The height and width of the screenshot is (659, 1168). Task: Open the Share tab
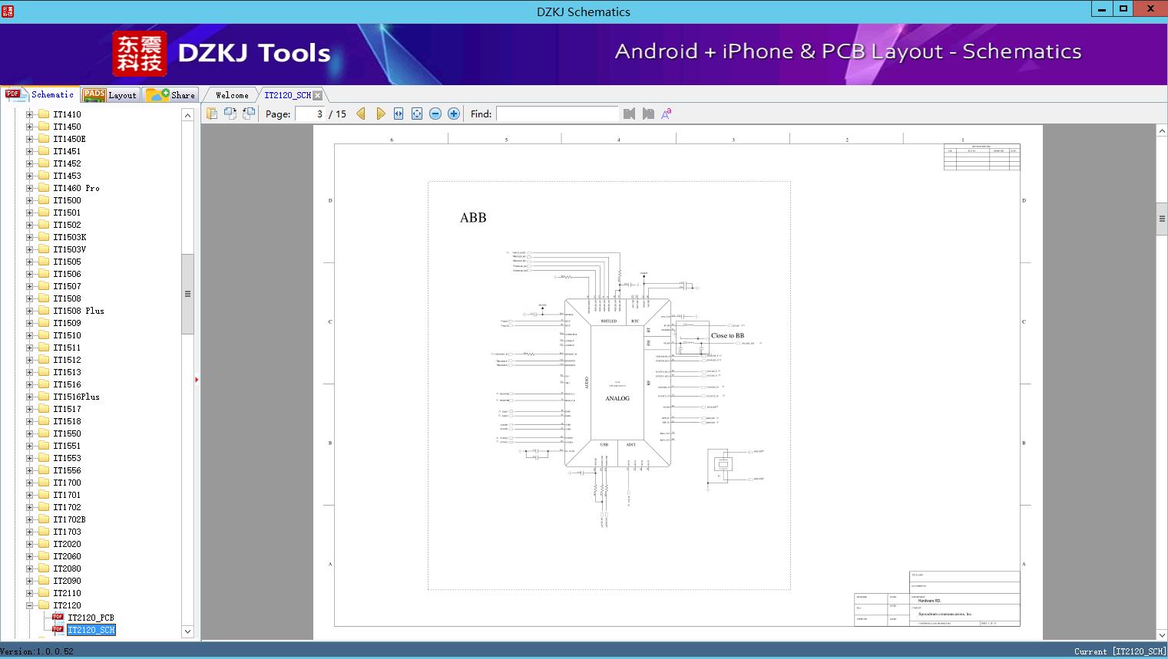click(x=172, y=95)
